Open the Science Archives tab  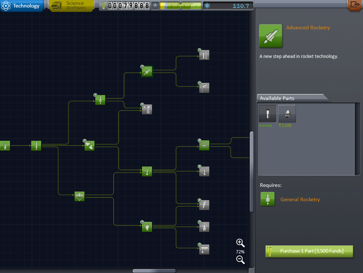72,6
